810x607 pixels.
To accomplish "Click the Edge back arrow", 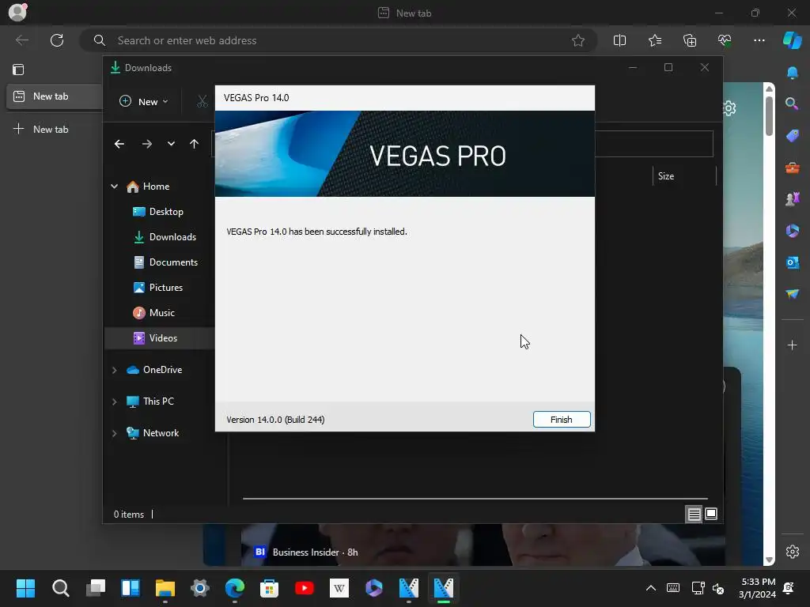I will (21, 40).
